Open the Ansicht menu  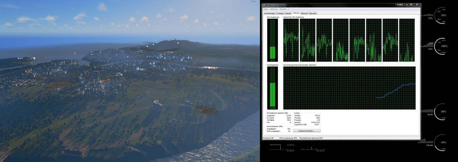click(x=283, y=9)
